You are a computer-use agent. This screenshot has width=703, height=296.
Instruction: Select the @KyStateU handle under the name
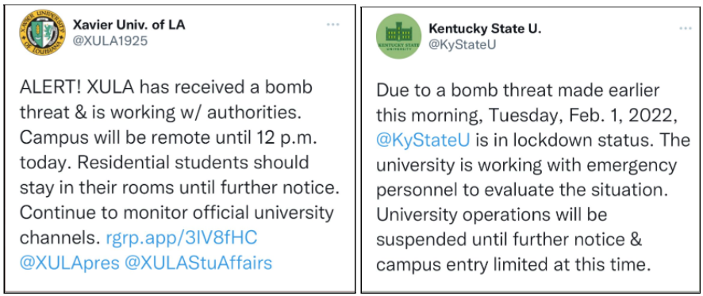coord(463,46)
